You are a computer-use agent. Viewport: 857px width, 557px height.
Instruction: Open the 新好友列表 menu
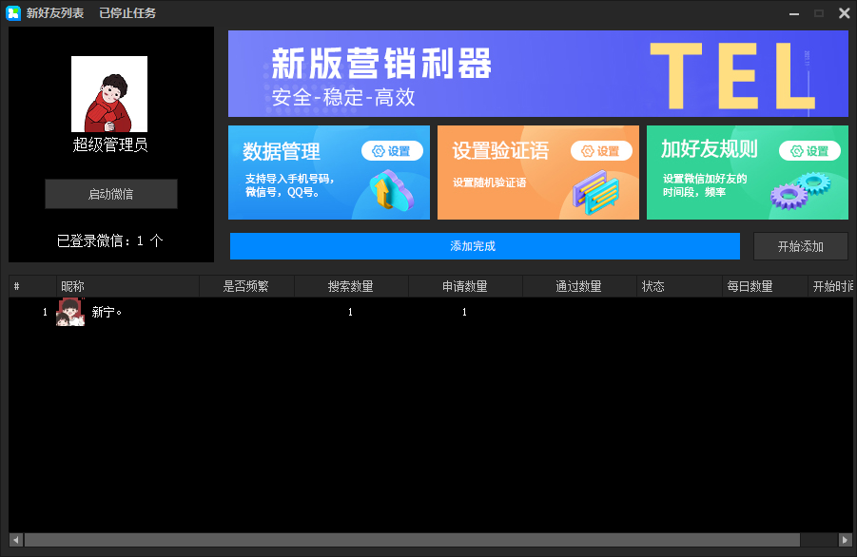coord(57,13)
